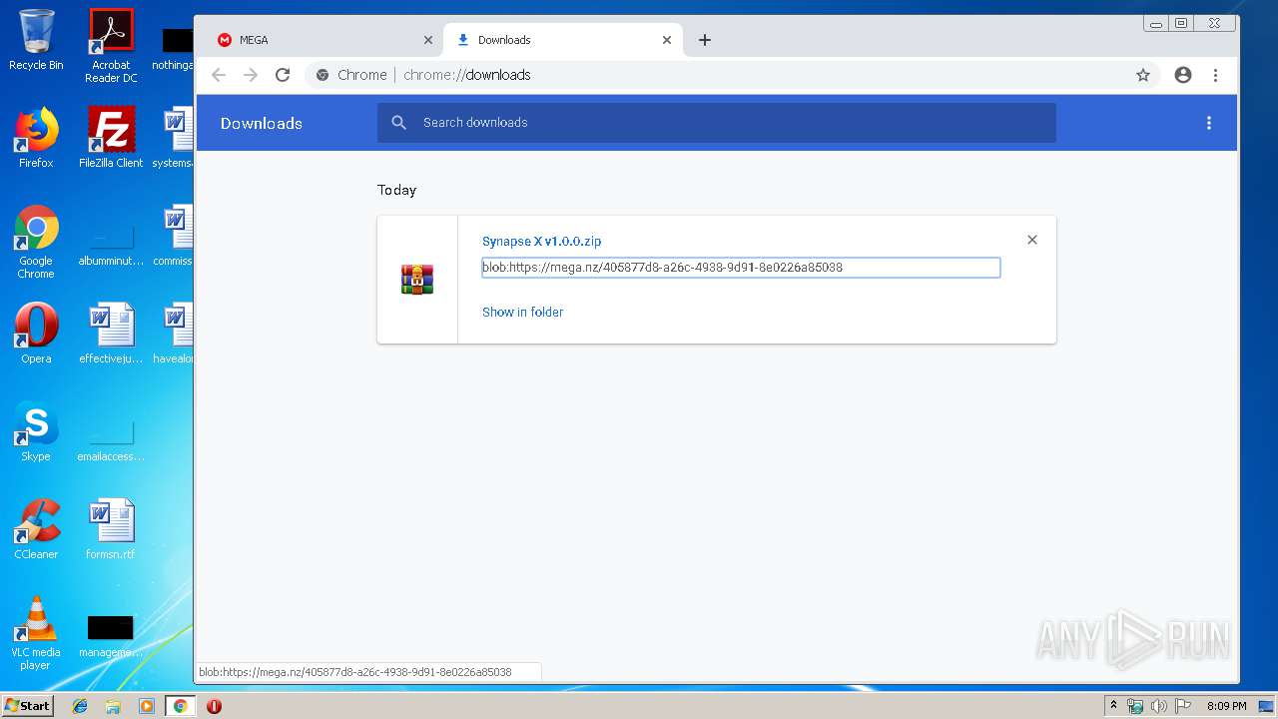
Task: Go back to previous page
Action: pyautogui.click(x=219, y=75)
